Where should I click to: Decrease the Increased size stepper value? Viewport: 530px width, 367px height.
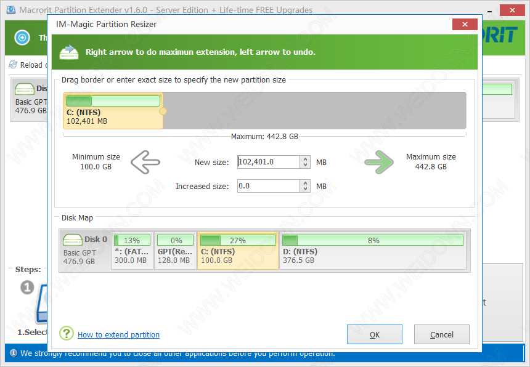coord(306,190)
